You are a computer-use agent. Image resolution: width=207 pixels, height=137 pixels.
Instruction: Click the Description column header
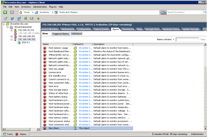(113, 44)
